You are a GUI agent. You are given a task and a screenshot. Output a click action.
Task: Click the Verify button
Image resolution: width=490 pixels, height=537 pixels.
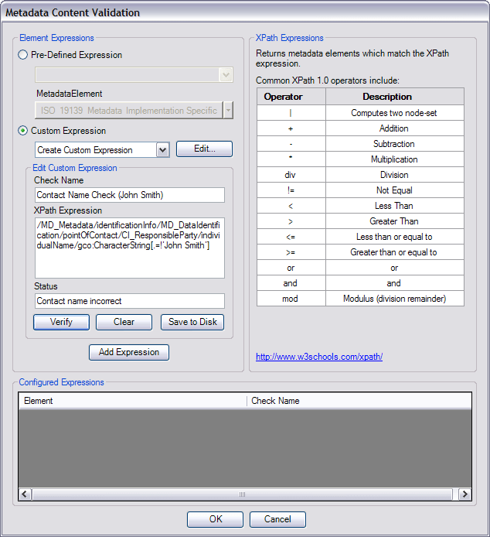[61, 322]
